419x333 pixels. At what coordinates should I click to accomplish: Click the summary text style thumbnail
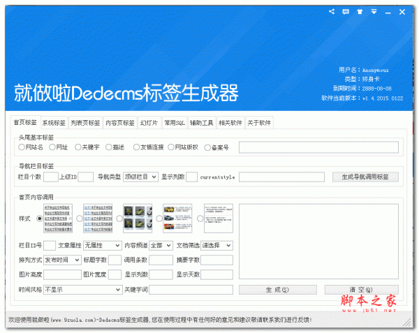(x=219, y=219)
